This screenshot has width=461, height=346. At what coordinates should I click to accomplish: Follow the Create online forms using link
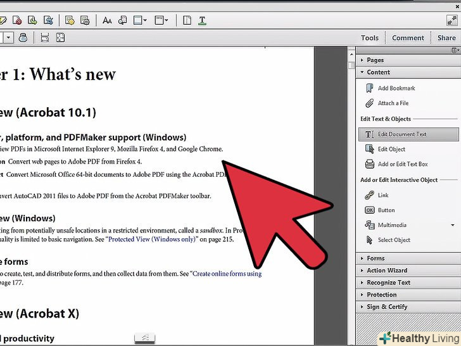tap(227, 274)
